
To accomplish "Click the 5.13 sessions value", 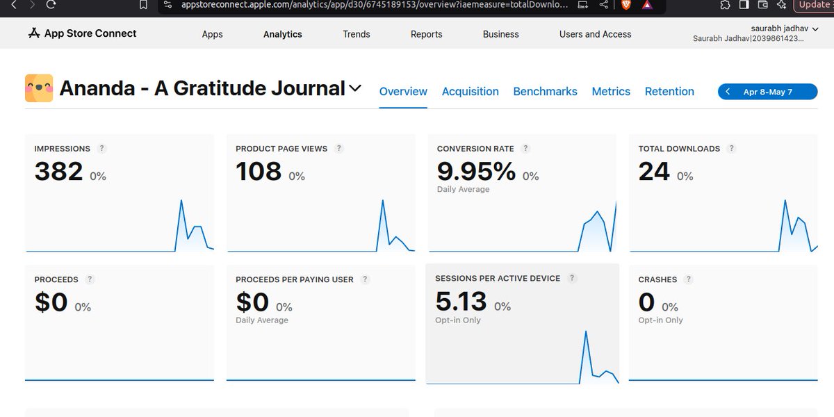I will (x=461, y=302).
